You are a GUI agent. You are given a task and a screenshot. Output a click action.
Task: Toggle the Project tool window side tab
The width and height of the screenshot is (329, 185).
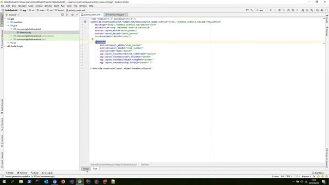point(2,20)
